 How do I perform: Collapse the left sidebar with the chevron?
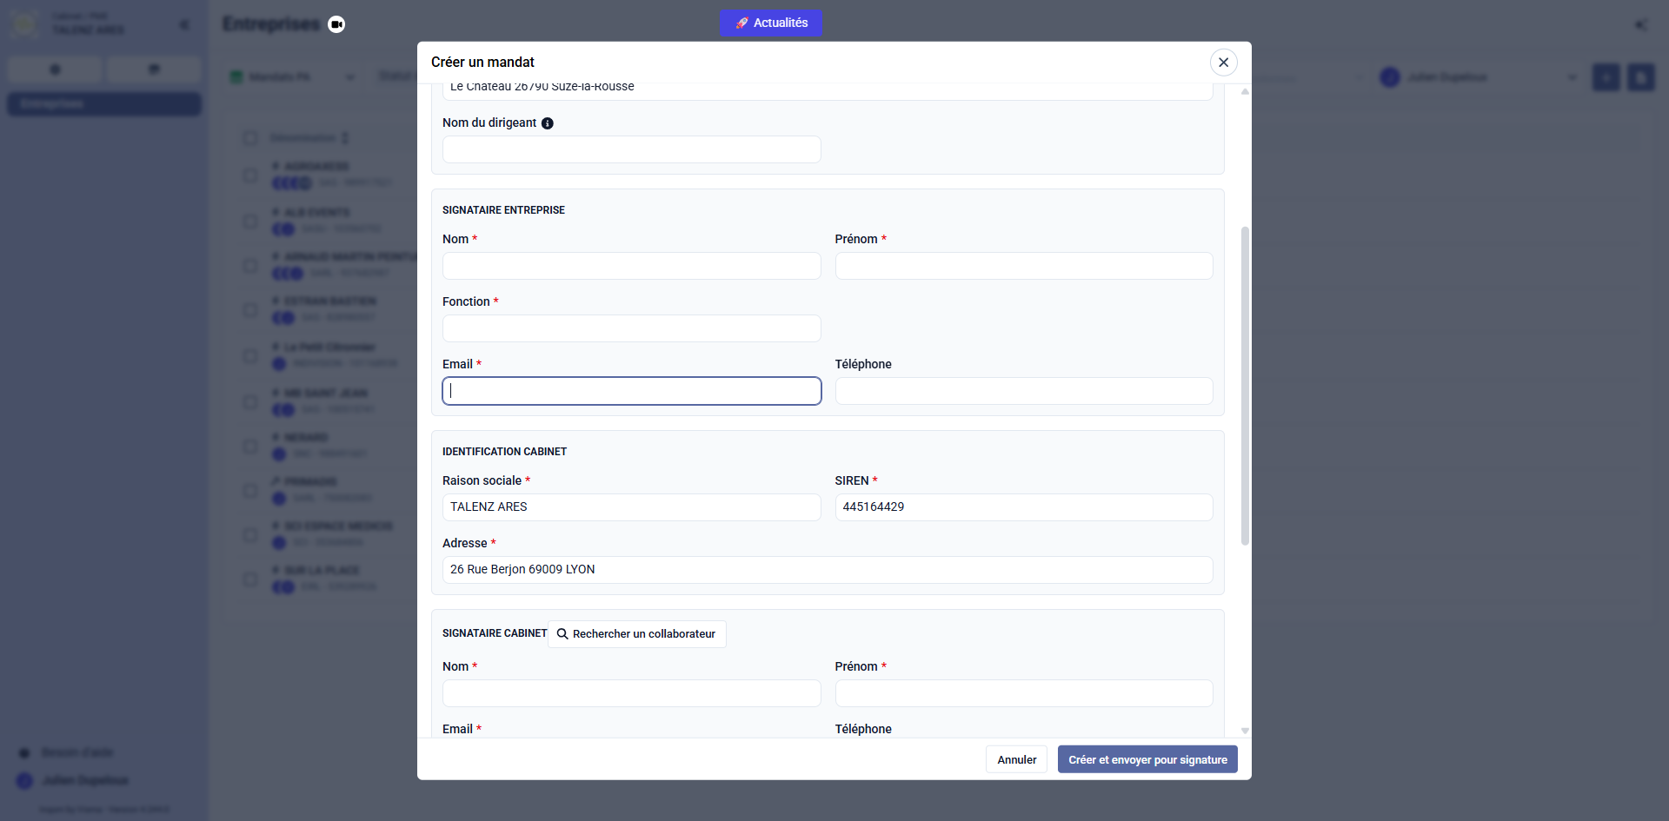[x=184, y=24]
